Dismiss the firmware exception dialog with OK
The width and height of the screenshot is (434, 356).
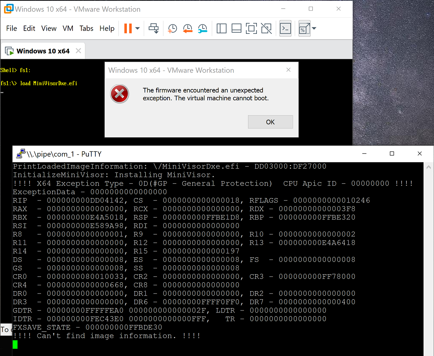(x=270, y=122)
